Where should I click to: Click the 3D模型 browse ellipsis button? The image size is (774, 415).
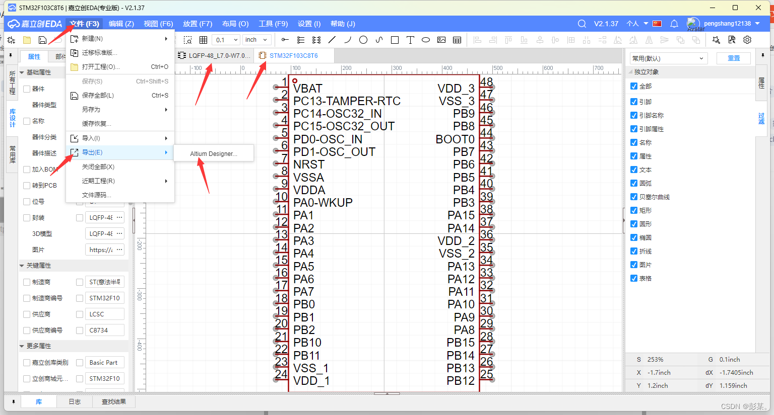(x=119, y=233)
